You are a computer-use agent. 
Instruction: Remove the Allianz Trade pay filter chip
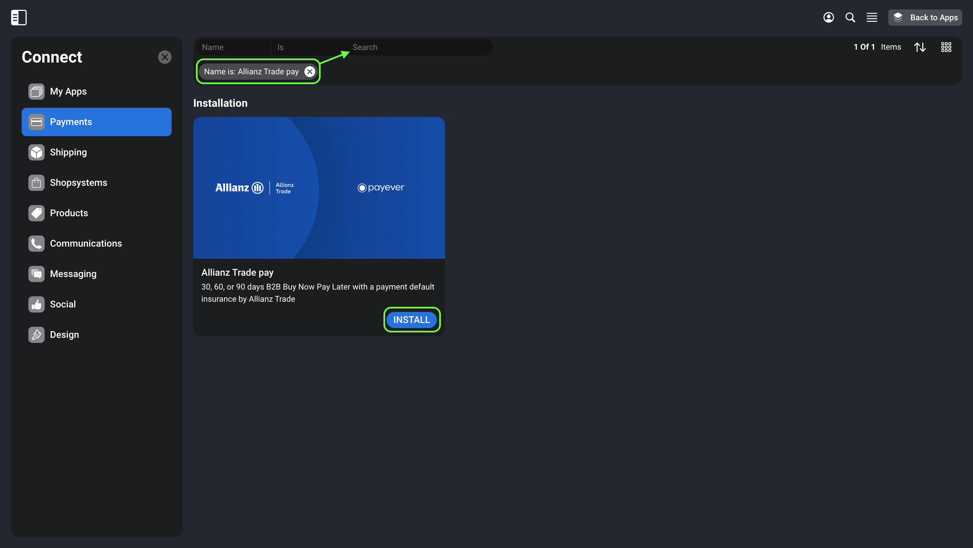click(310, 72)
